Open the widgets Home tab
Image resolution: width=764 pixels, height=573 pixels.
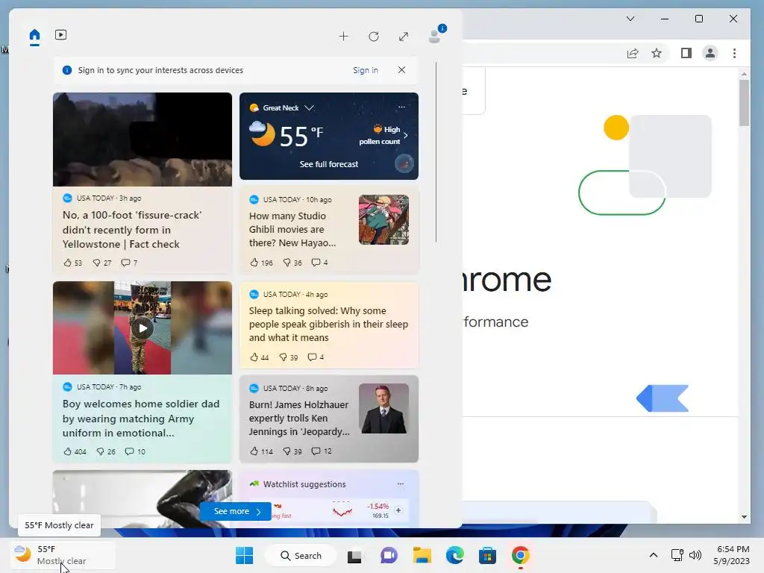[34, 36]
